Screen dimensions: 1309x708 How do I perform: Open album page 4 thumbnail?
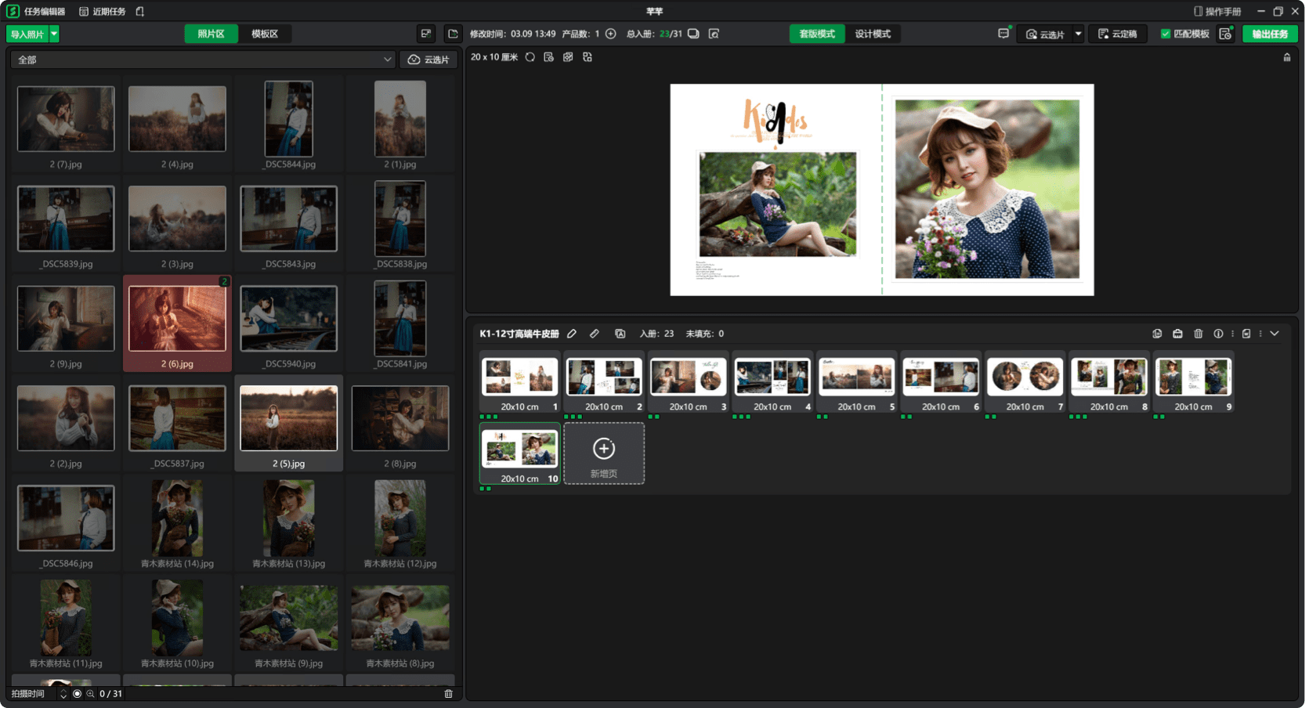tap(772, 382)
